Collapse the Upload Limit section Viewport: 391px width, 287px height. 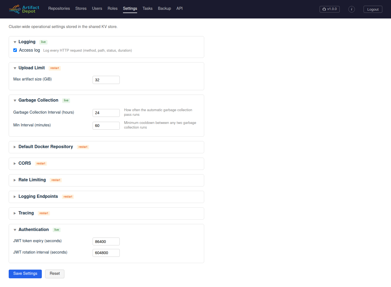[x=31, y=68]
